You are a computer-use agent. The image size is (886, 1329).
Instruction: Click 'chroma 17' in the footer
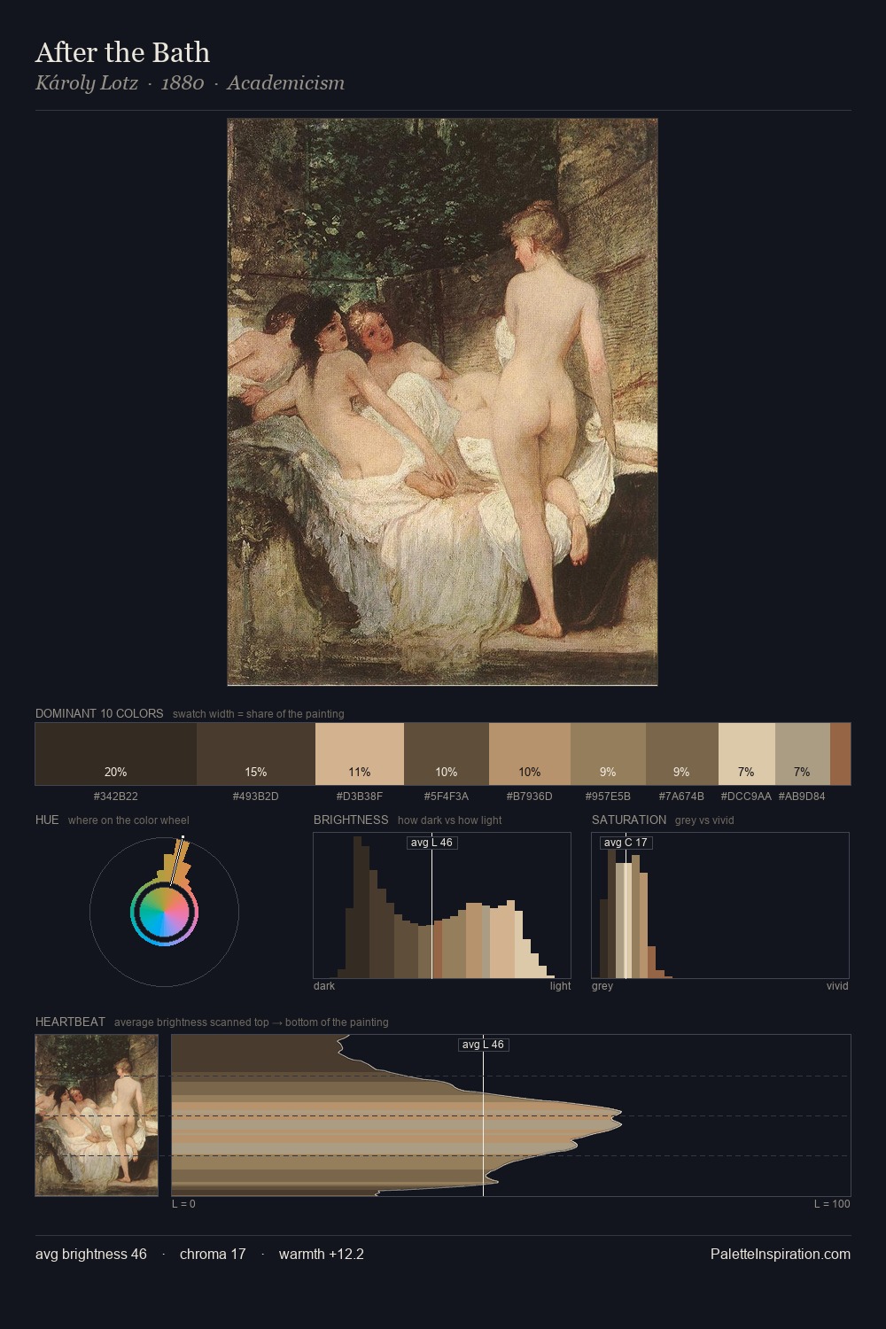click(213, 1254)
